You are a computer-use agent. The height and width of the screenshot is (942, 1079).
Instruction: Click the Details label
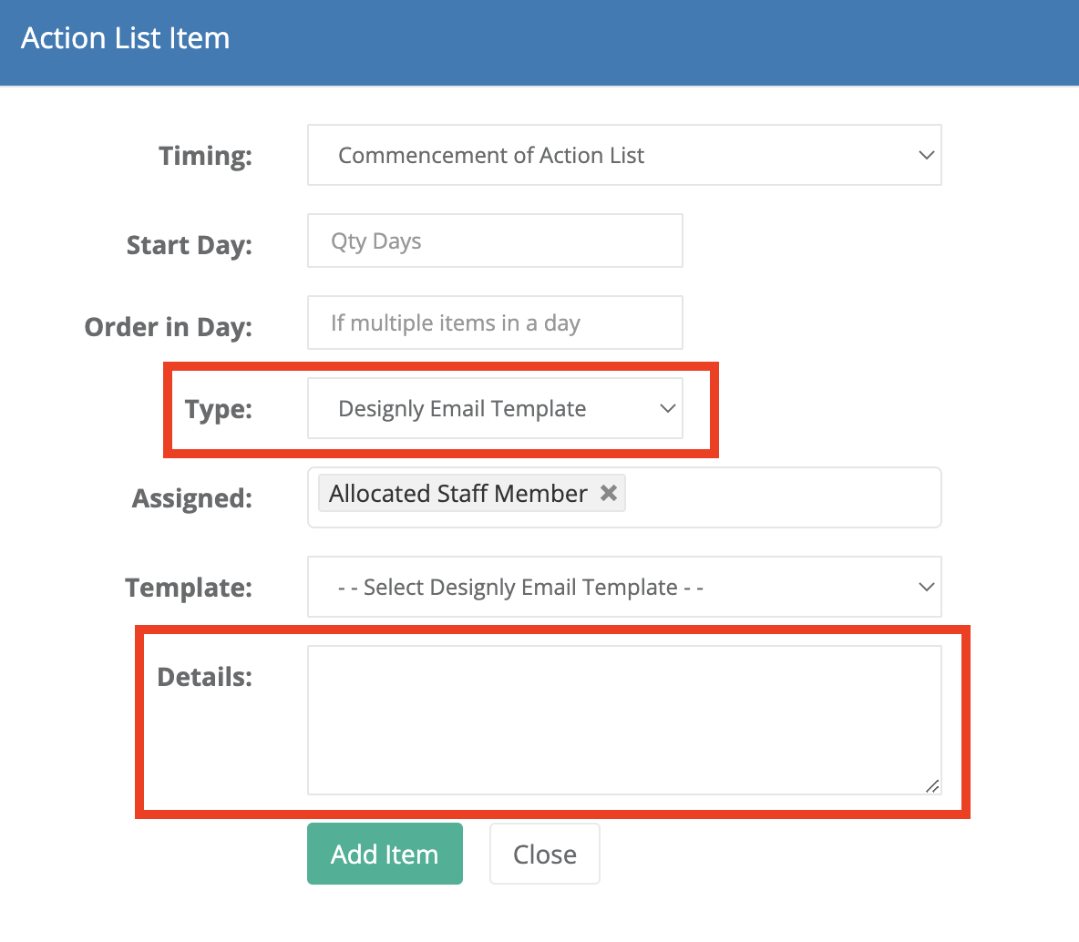pos(204,677)
